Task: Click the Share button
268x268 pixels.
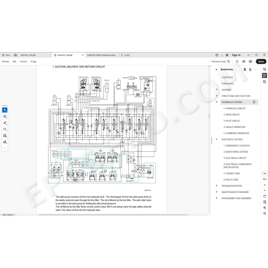Action: point(261,61)
